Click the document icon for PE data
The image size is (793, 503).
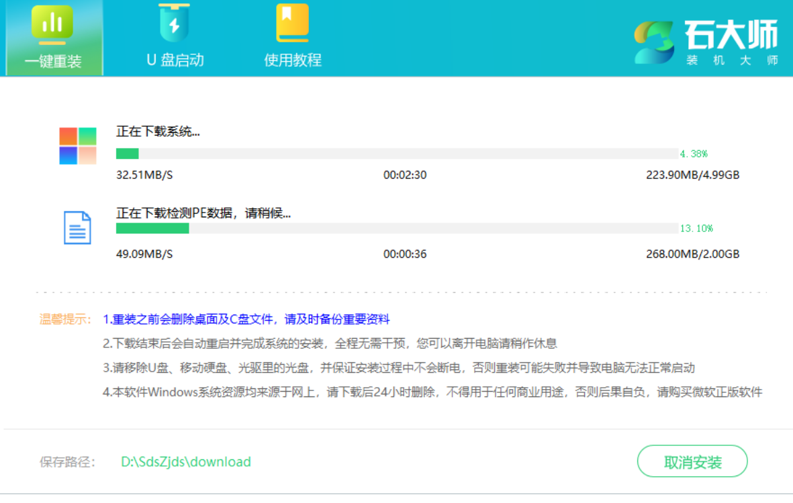click(77, 227)
